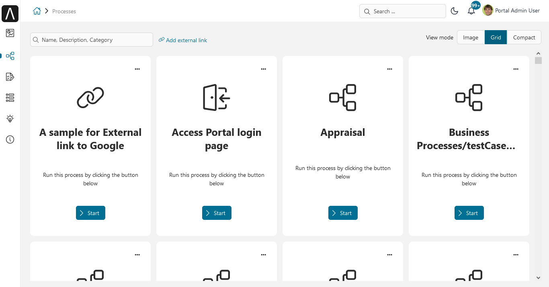Open the lightbulb sidebar icon
The image size is (549, 287).
pyautogui.click(x=10, y=119)
